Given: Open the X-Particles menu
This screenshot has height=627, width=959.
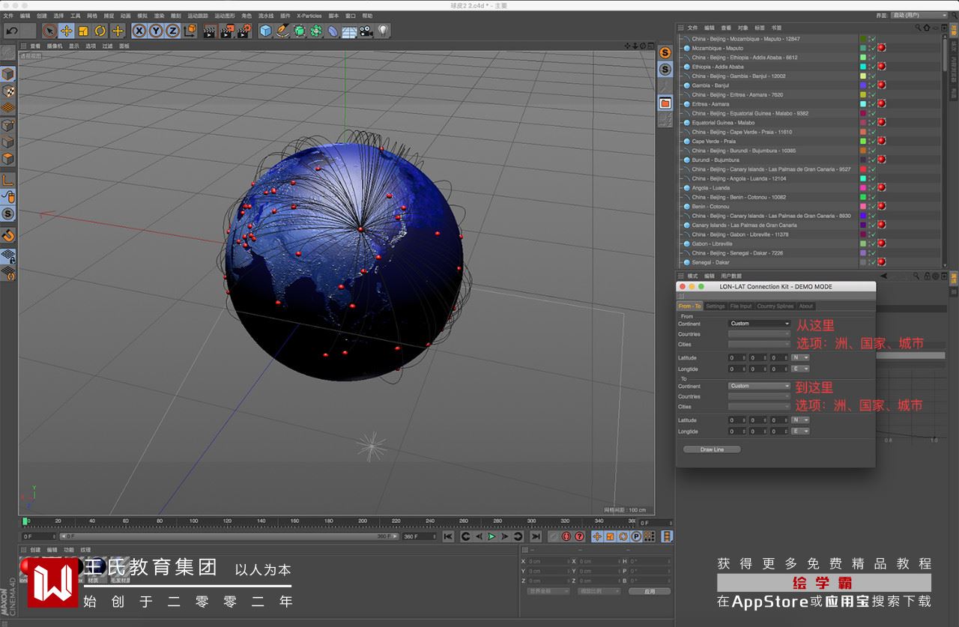Looking at the screenshot, I should [309, 15].
